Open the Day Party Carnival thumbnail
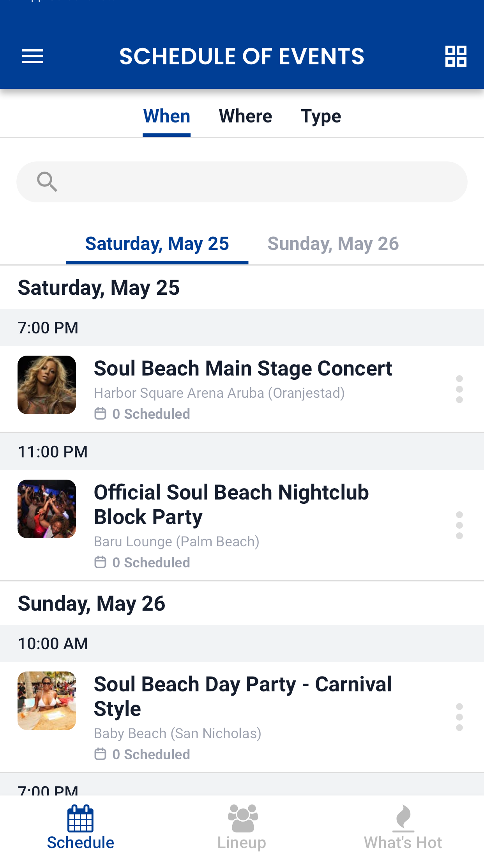 (47, 701)
